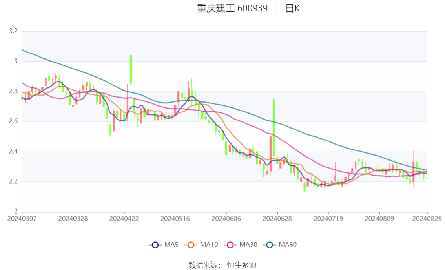
Task: Click the x-axis date label 20240516
Action: [175, 219]
